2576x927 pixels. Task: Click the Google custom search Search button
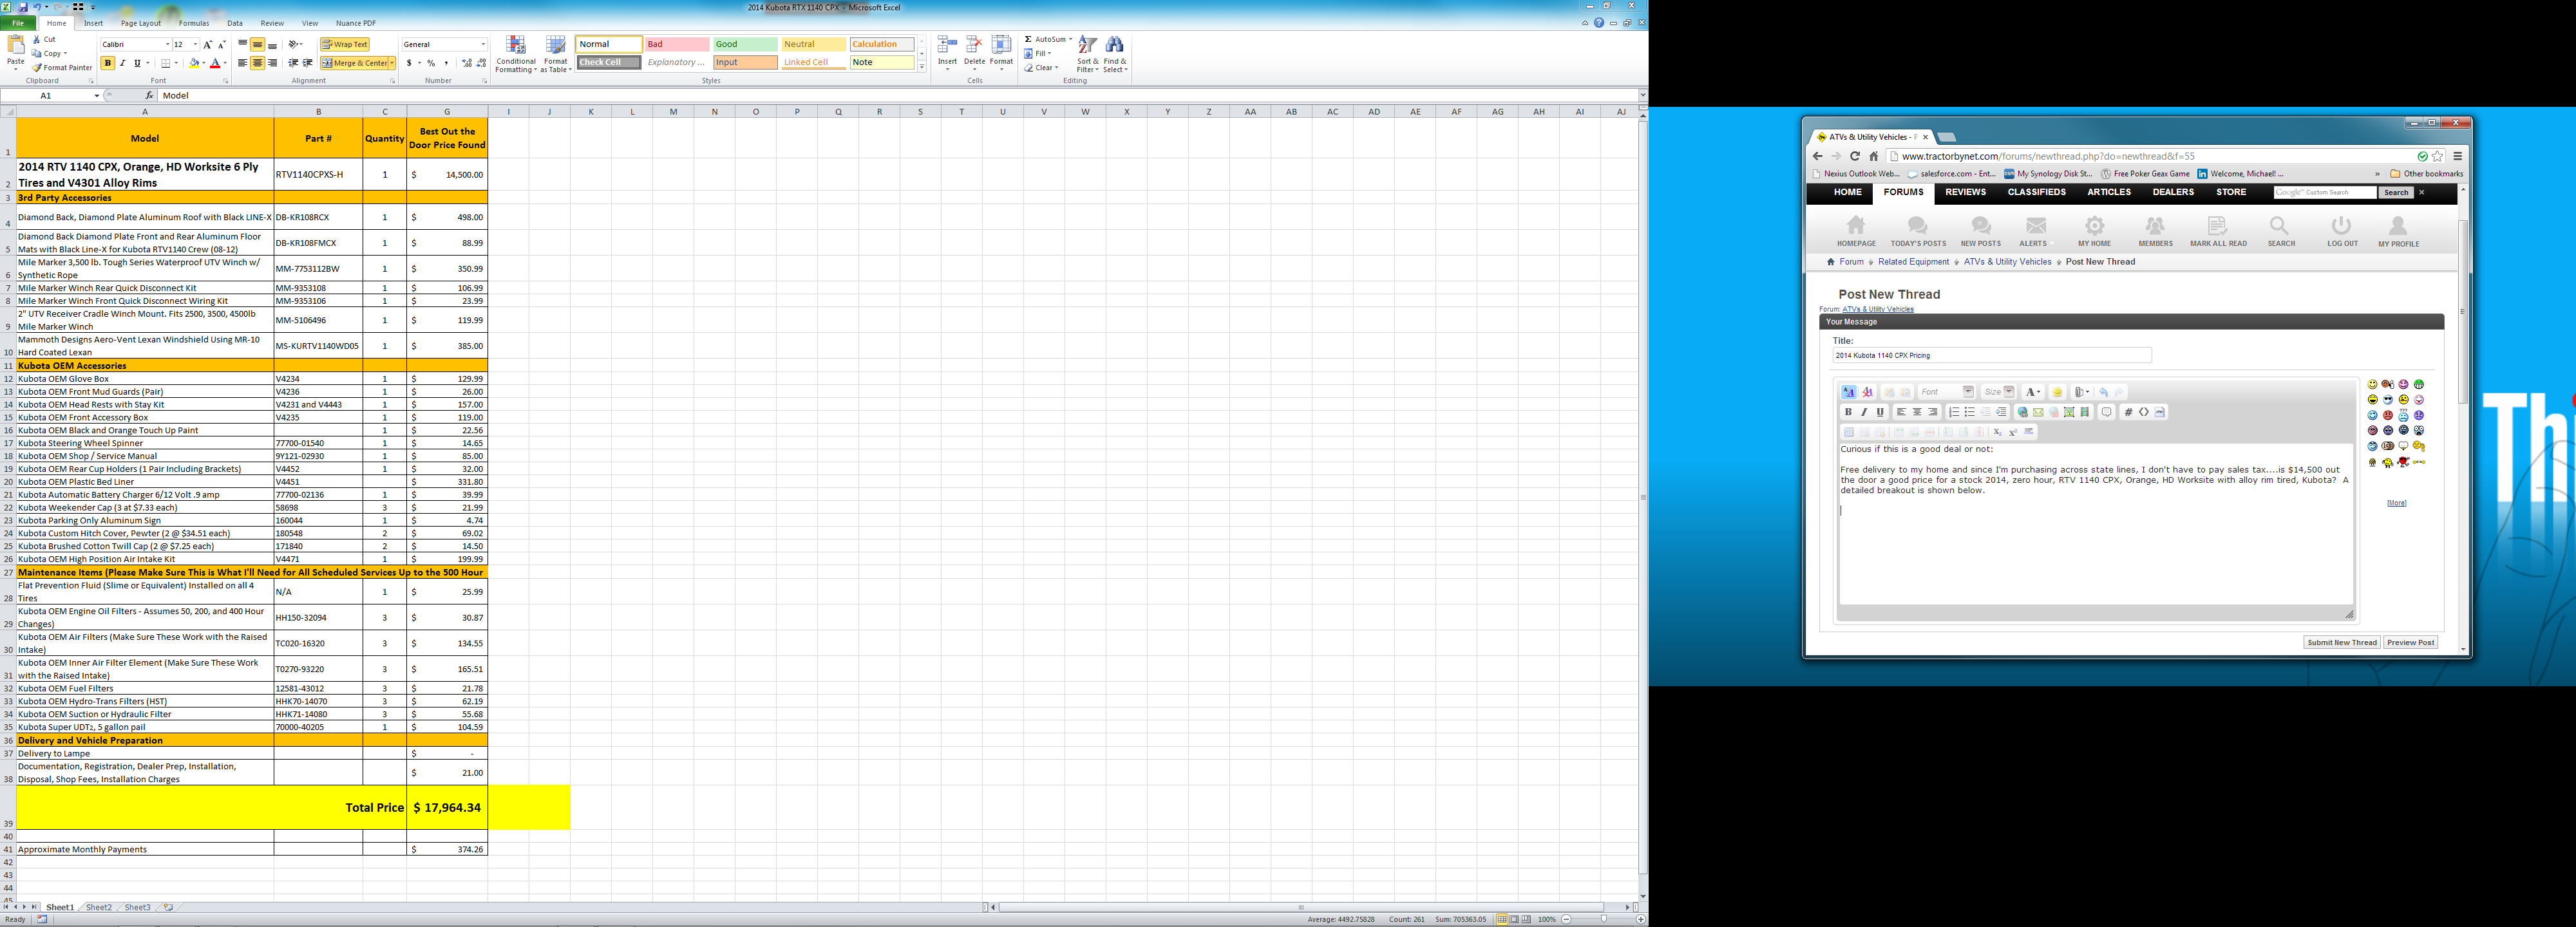coord(2396,193)
